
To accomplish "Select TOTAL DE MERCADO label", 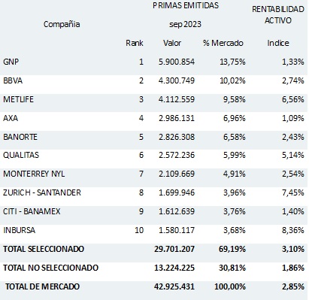I will click(42, 286).
